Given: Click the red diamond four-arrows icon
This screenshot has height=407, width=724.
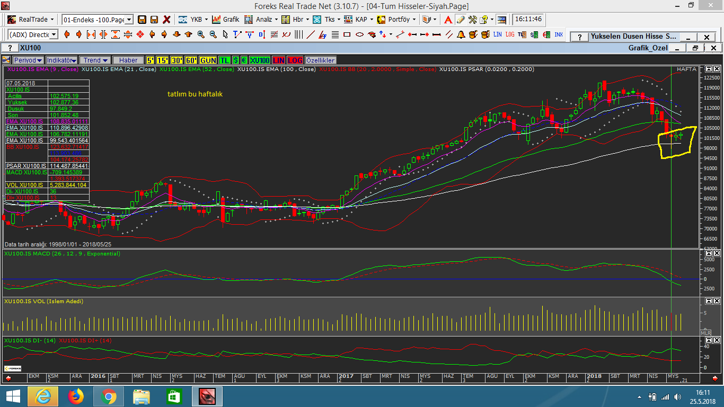Looking at the screenshot, I should click(140, 34).
